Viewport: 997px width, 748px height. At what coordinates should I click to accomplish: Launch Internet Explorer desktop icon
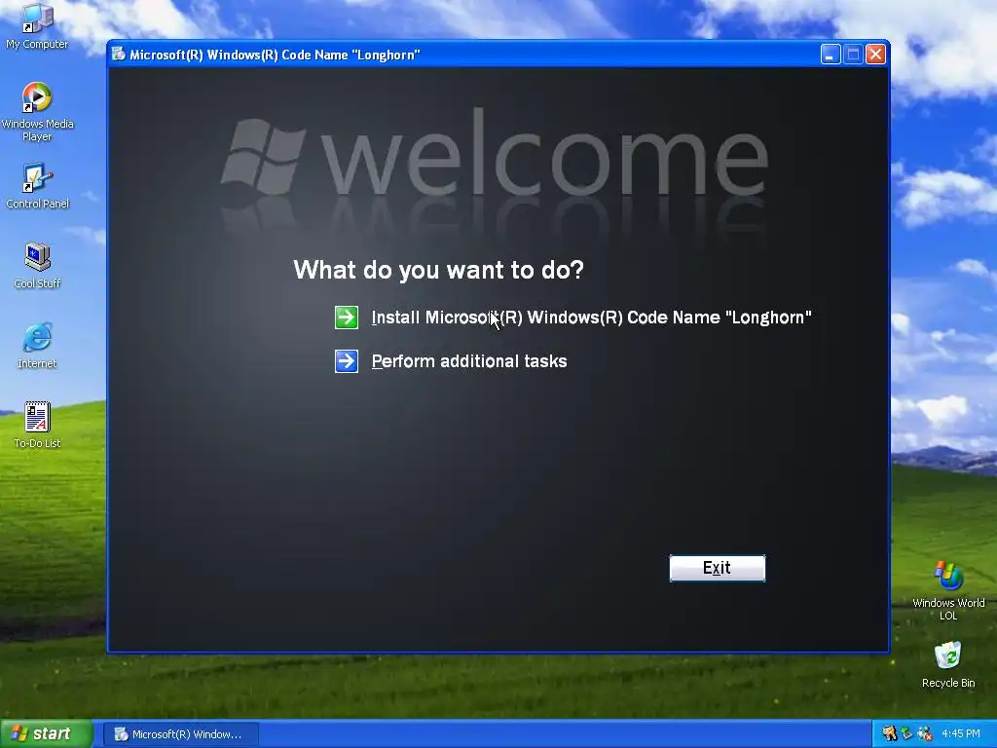tap(37, 346)
